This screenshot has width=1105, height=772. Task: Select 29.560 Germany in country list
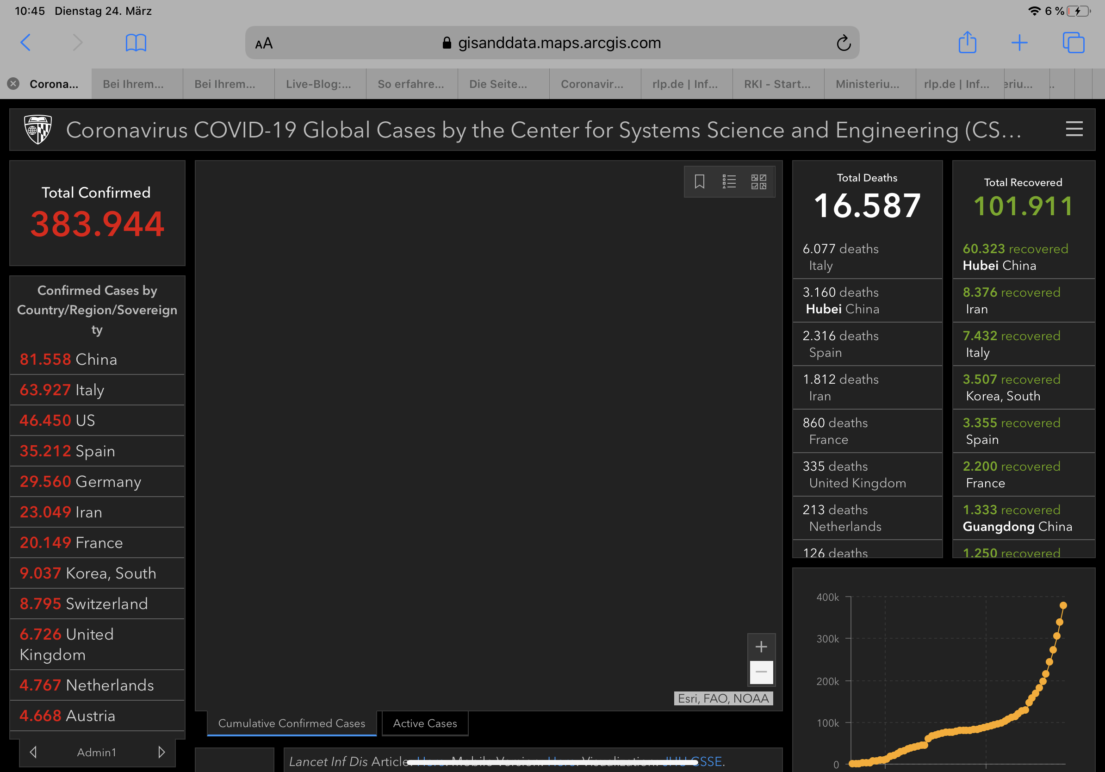click(97, 481)
